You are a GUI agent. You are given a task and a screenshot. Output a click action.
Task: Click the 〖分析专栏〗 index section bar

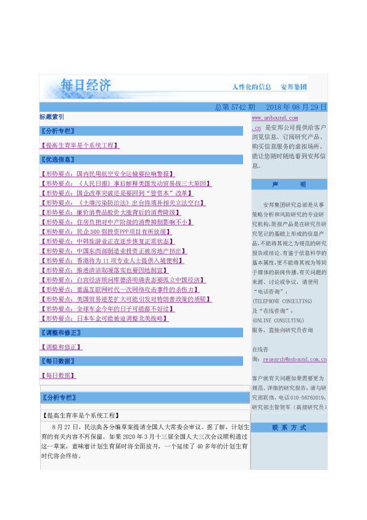click(x=141, y=131)
